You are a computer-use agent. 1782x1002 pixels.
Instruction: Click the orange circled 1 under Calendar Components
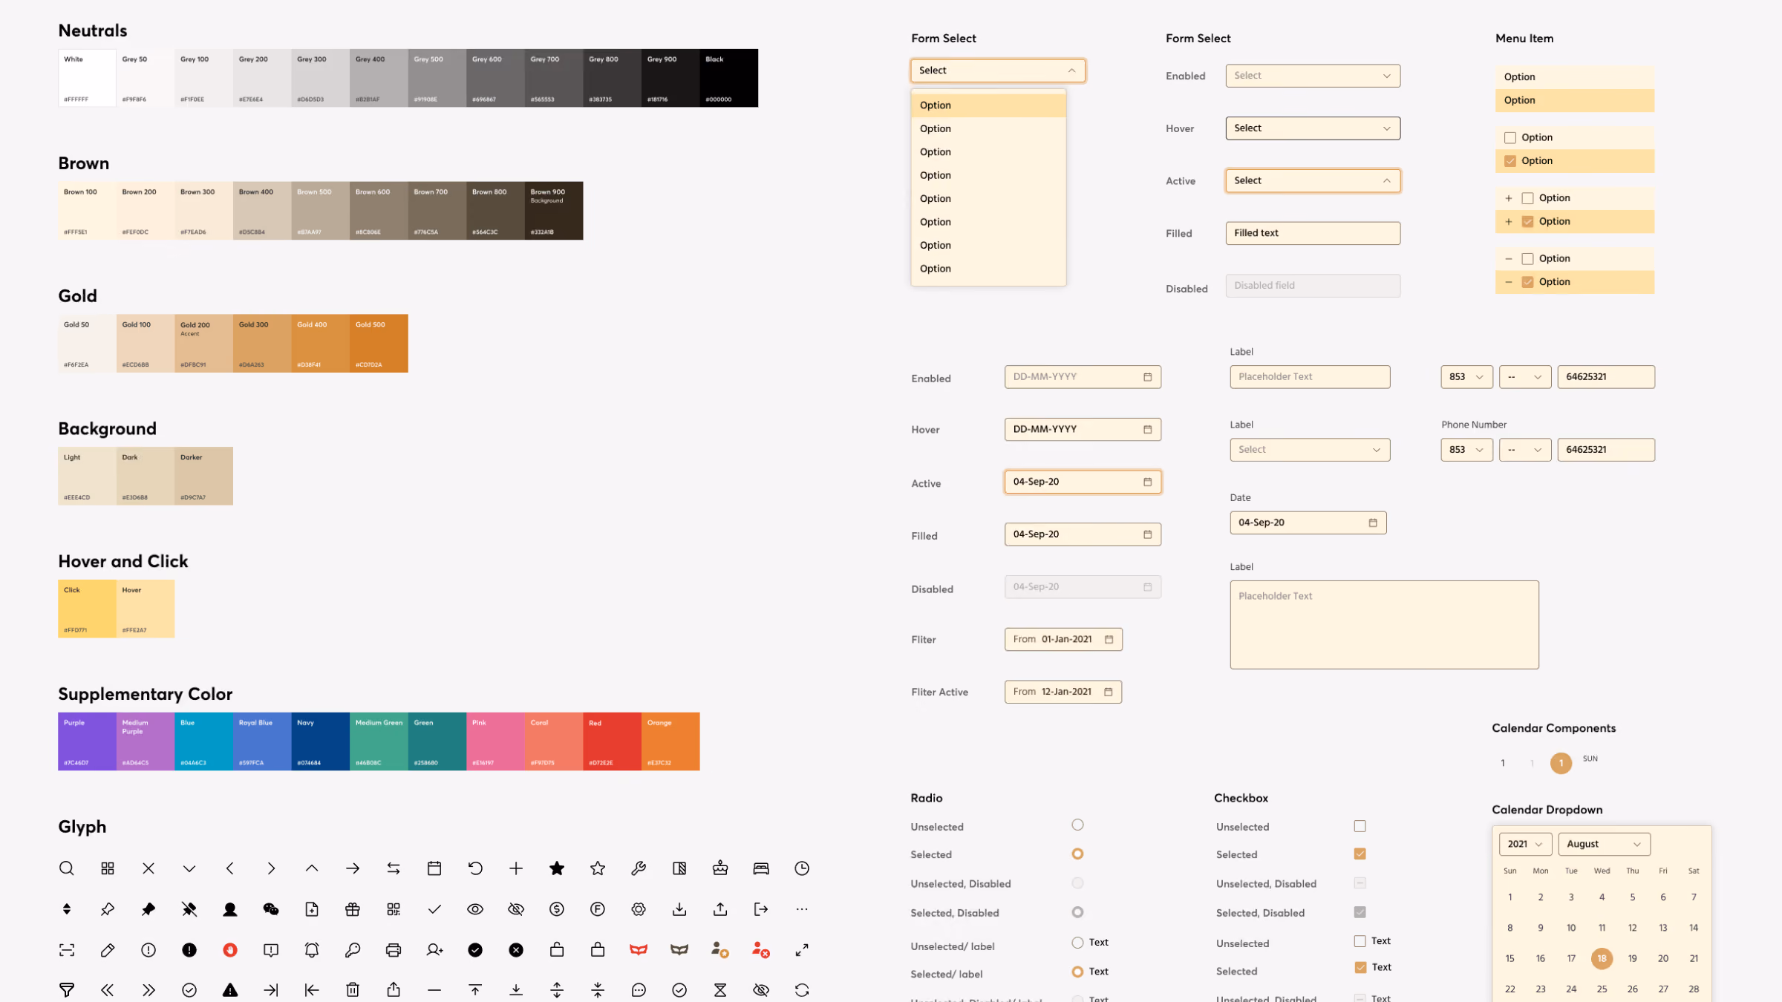pos(1561,763)
